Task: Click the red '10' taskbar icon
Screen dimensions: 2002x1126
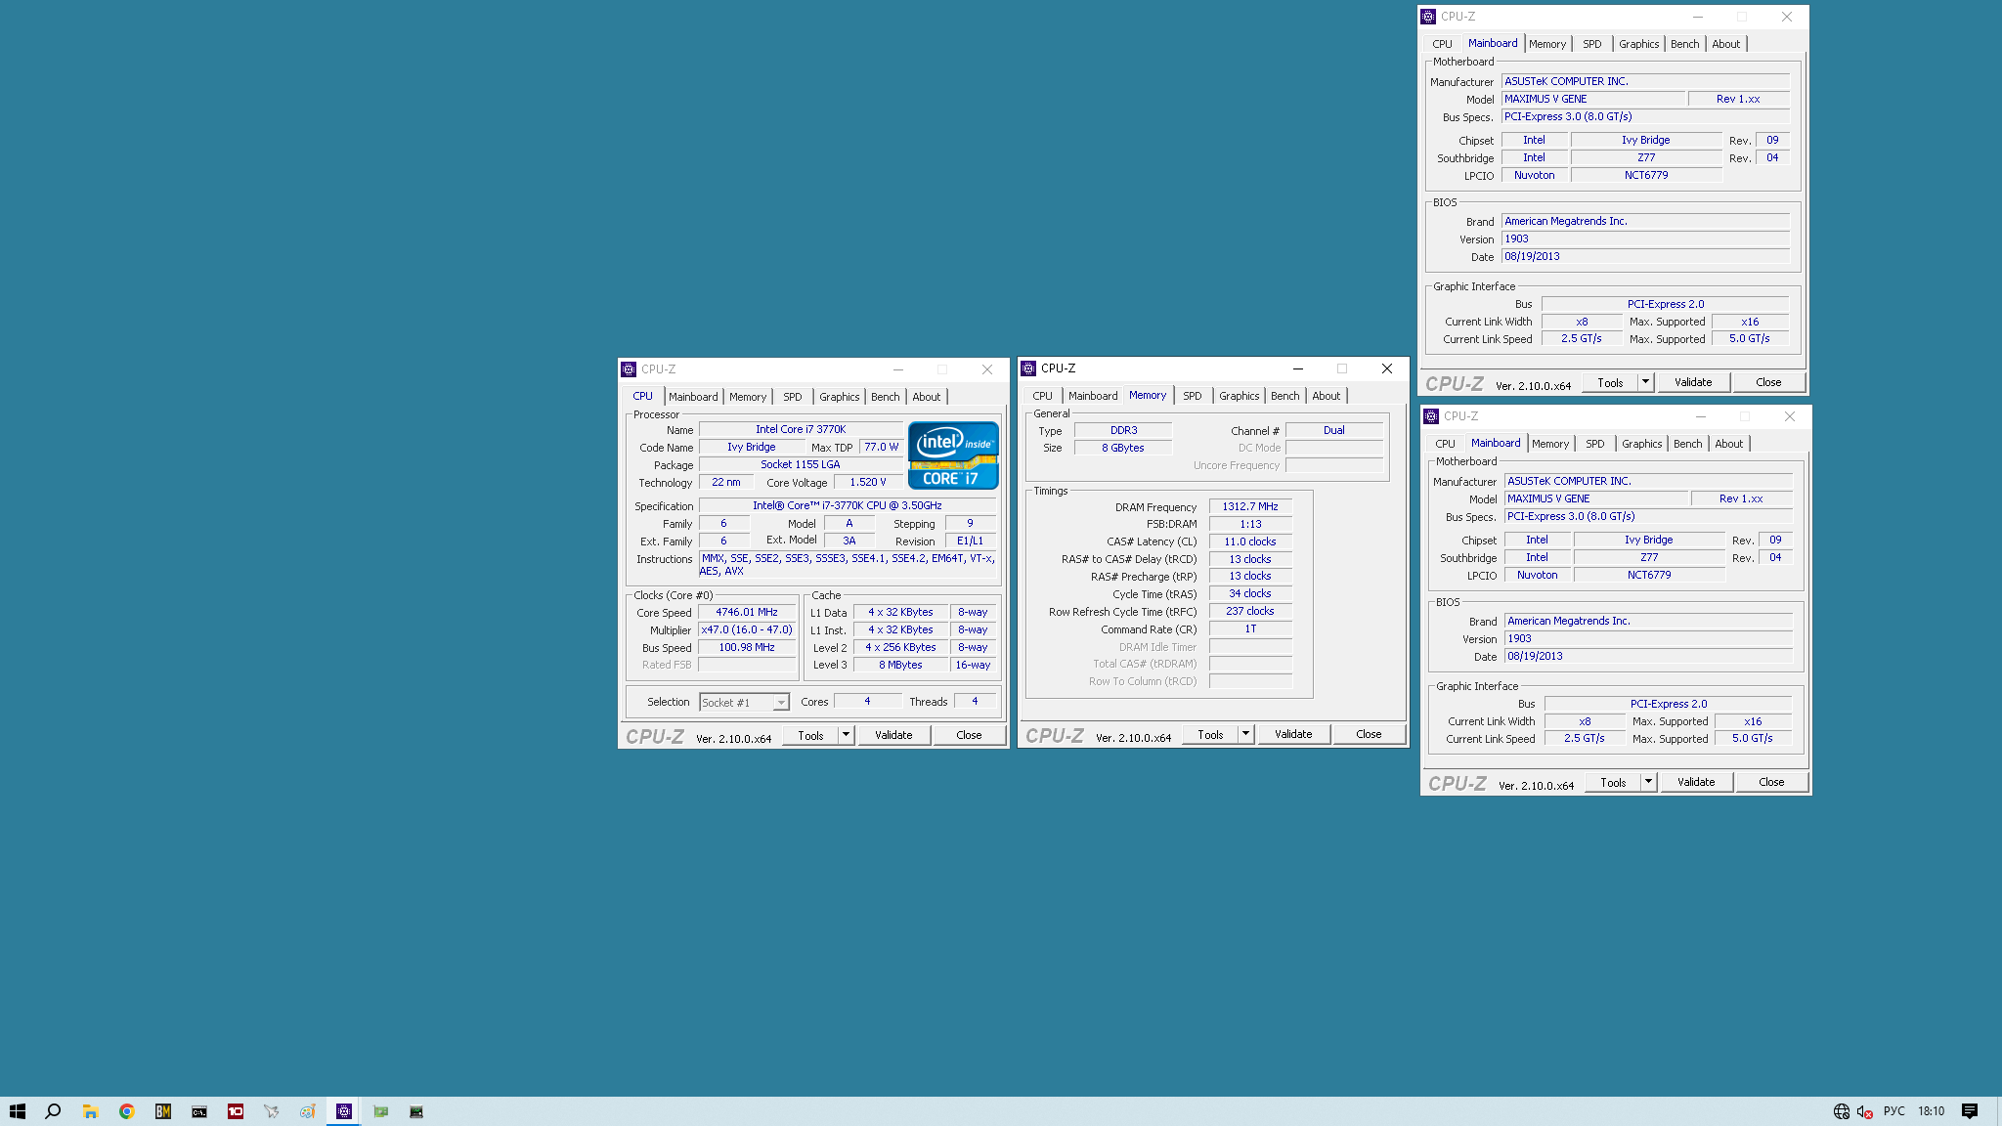Action: pos(235,1111)
